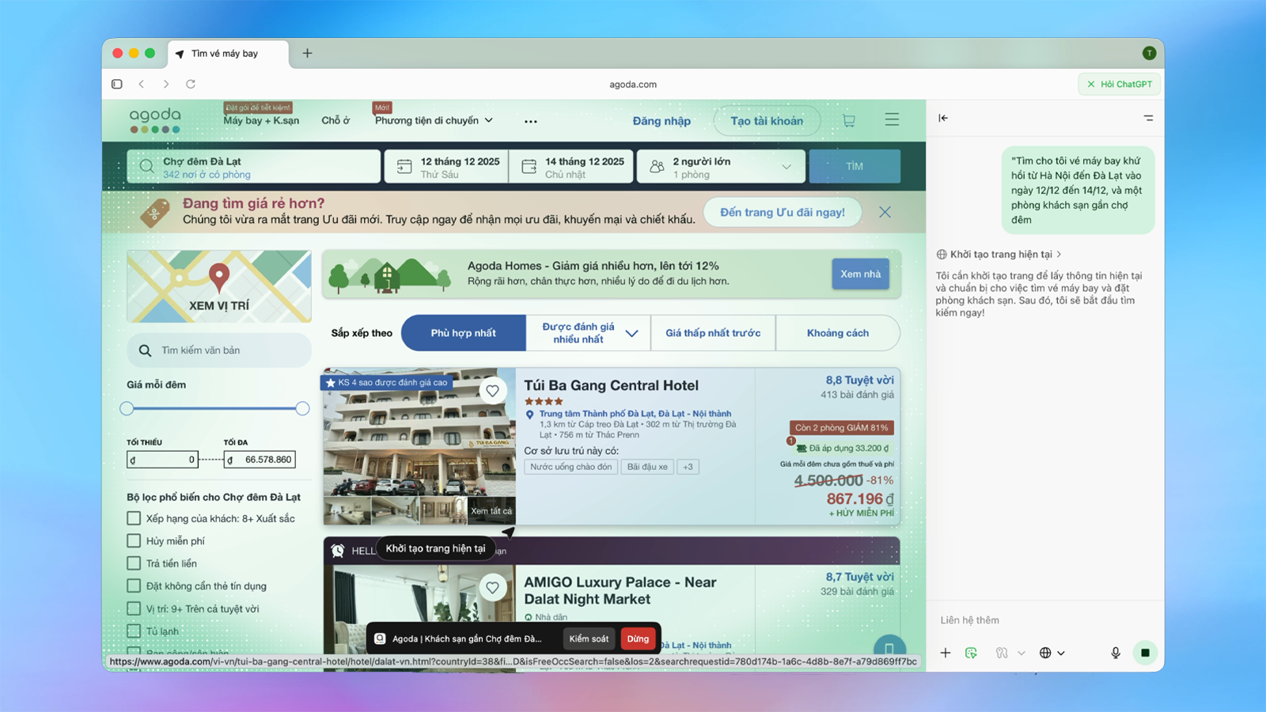Click the microphone icon in chat panel
Screen dimensions: 1266x712
[1115, 653]
